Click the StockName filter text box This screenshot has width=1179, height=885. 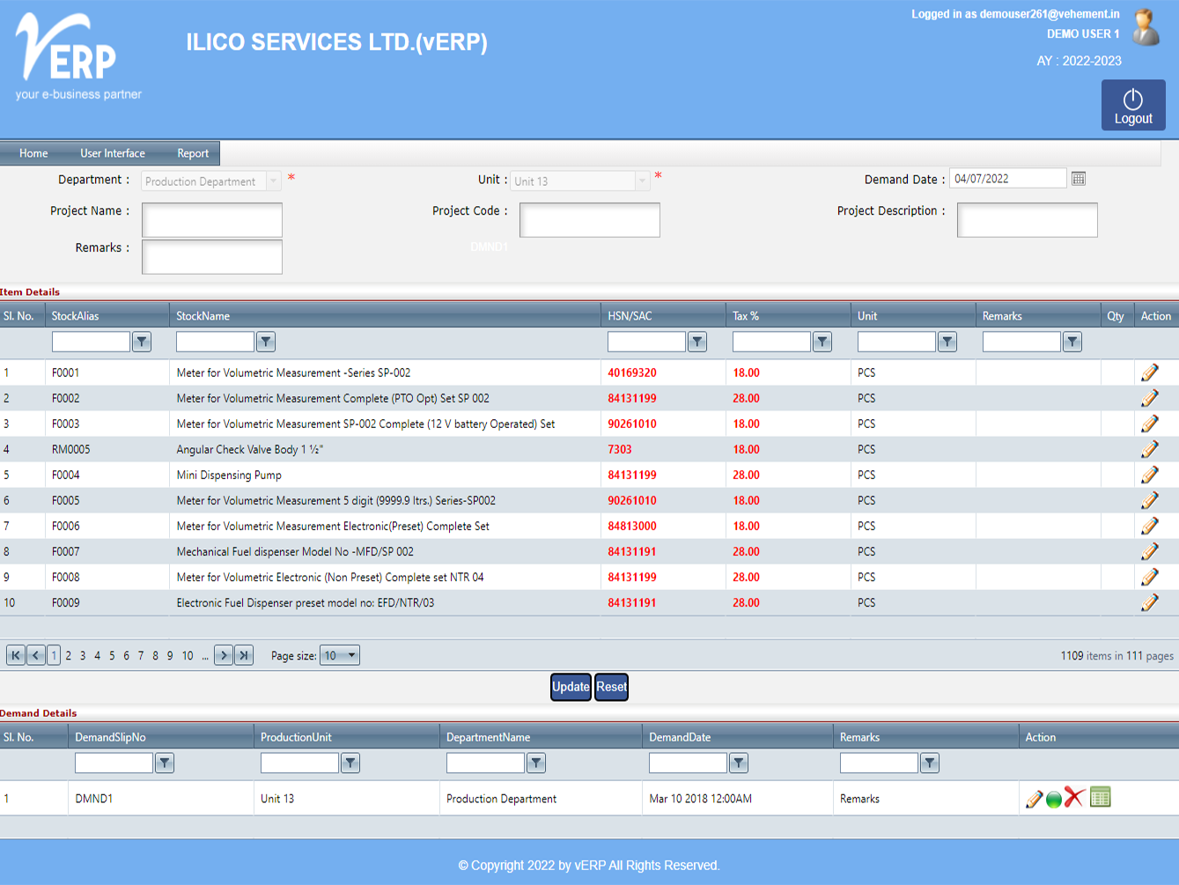click(215, 342)
